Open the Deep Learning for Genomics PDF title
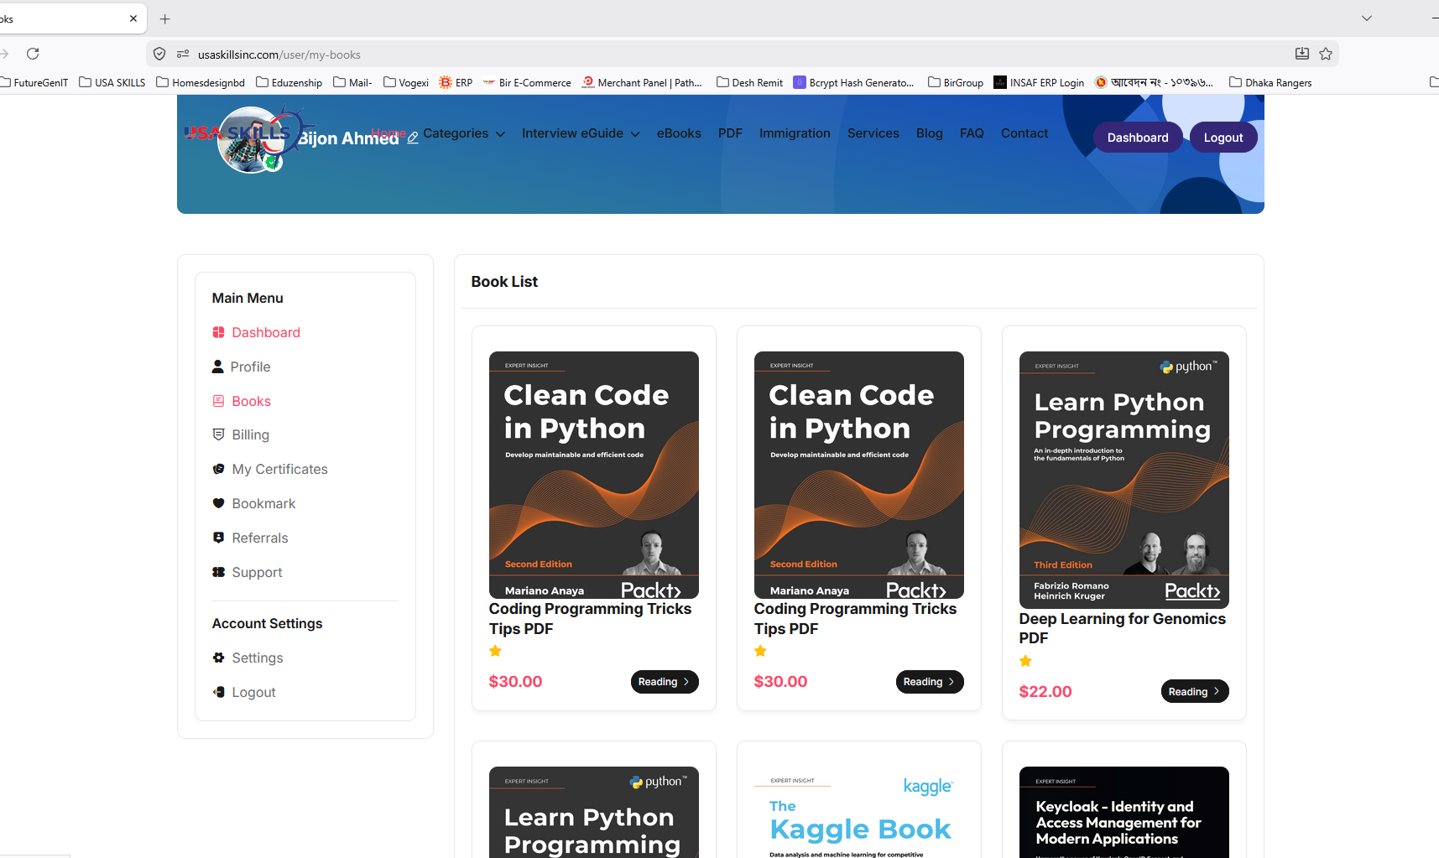 click(x=1123, y=628)
